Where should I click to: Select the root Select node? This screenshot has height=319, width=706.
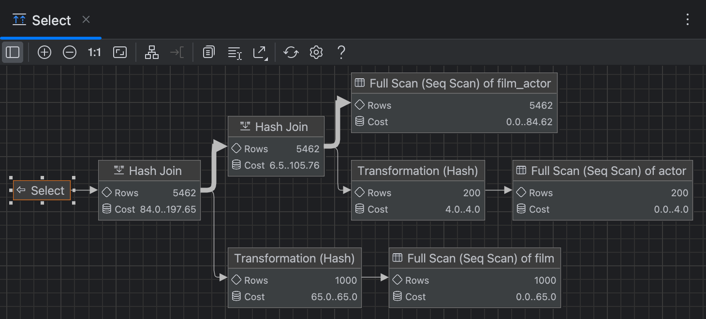[x=42, y=190]
